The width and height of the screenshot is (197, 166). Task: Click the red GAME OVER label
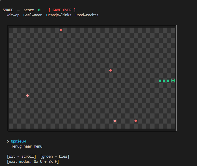point(62,10)
